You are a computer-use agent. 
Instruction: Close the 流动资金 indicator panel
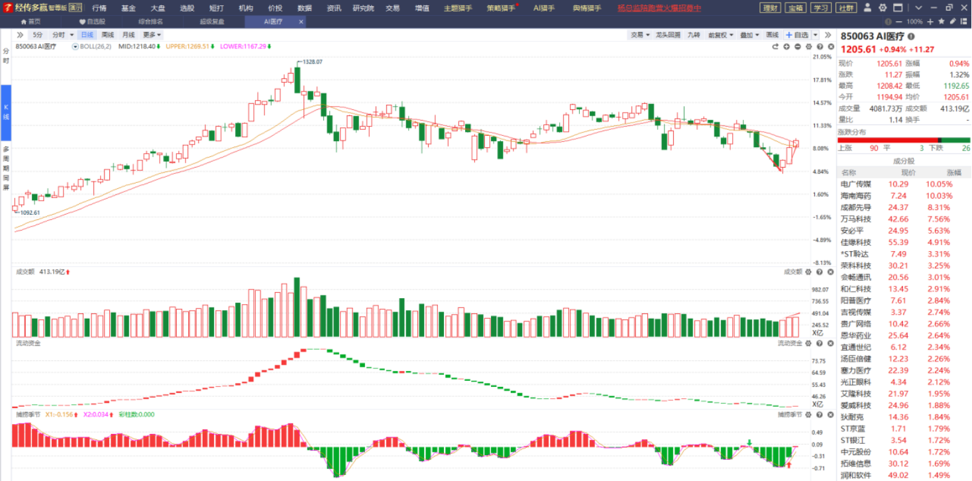[830, 343]
